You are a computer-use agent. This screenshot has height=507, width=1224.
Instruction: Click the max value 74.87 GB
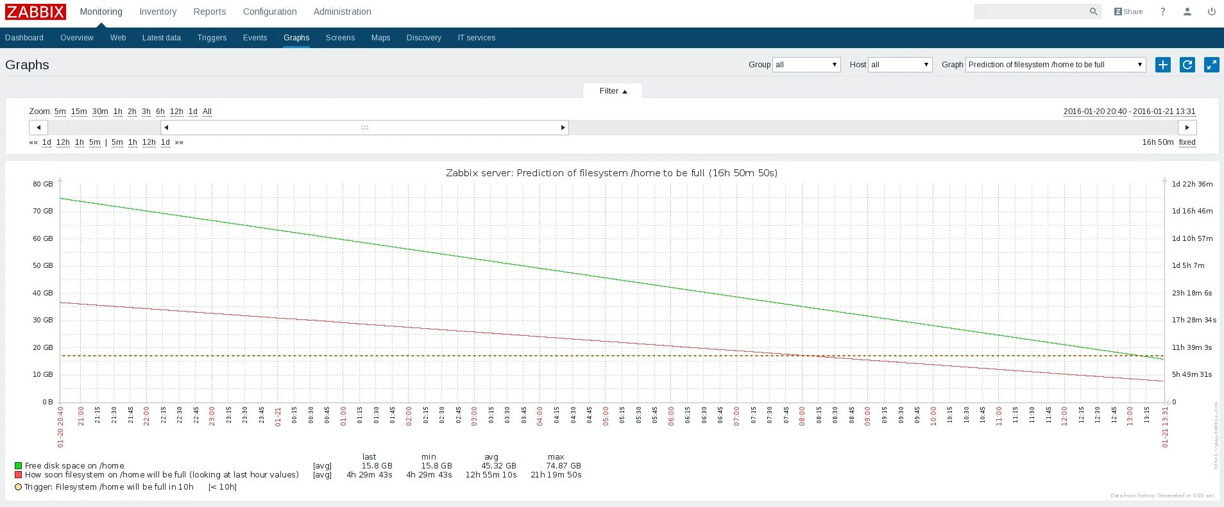click(564, 466)
